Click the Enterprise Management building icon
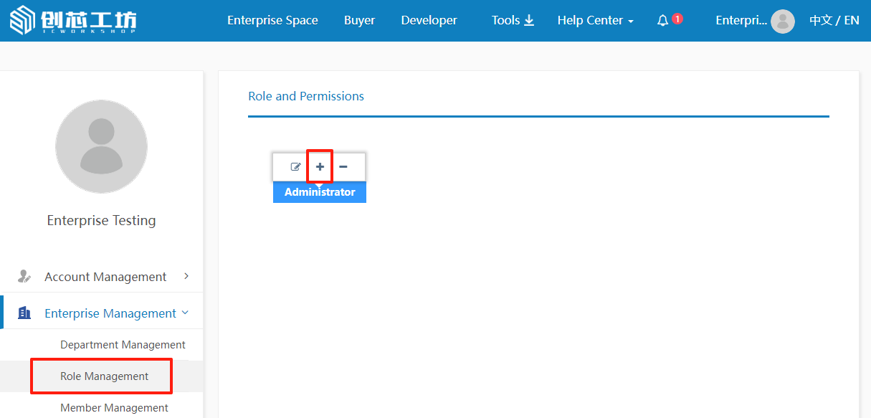 (x=24, y=313)
